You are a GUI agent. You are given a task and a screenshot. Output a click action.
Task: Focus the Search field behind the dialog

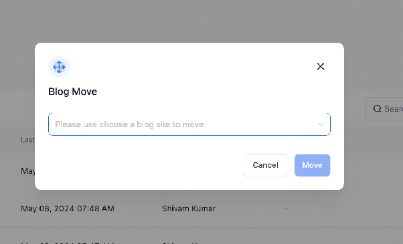point(384,109)
